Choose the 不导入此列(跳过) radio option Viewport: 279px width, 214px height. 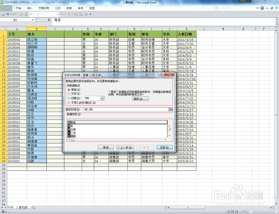click(x=69, y=102)
